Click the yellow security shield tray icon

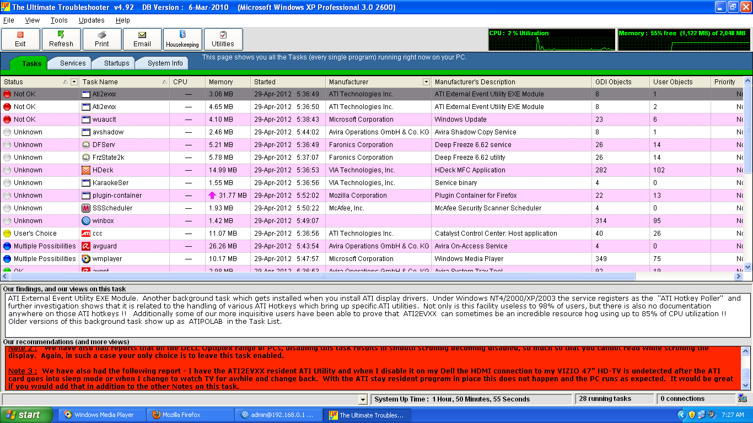(x=692, y=415)
